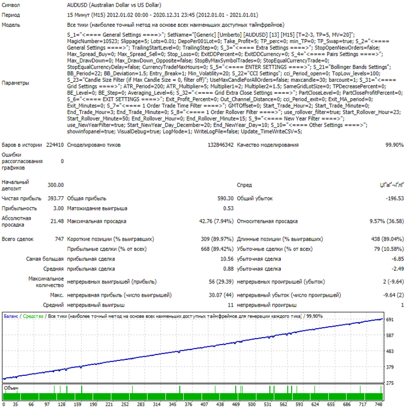Click the 275 value on chart axis
Viewport: 410px width, 409px height.
pyautogui.click(x=390, y=383)
